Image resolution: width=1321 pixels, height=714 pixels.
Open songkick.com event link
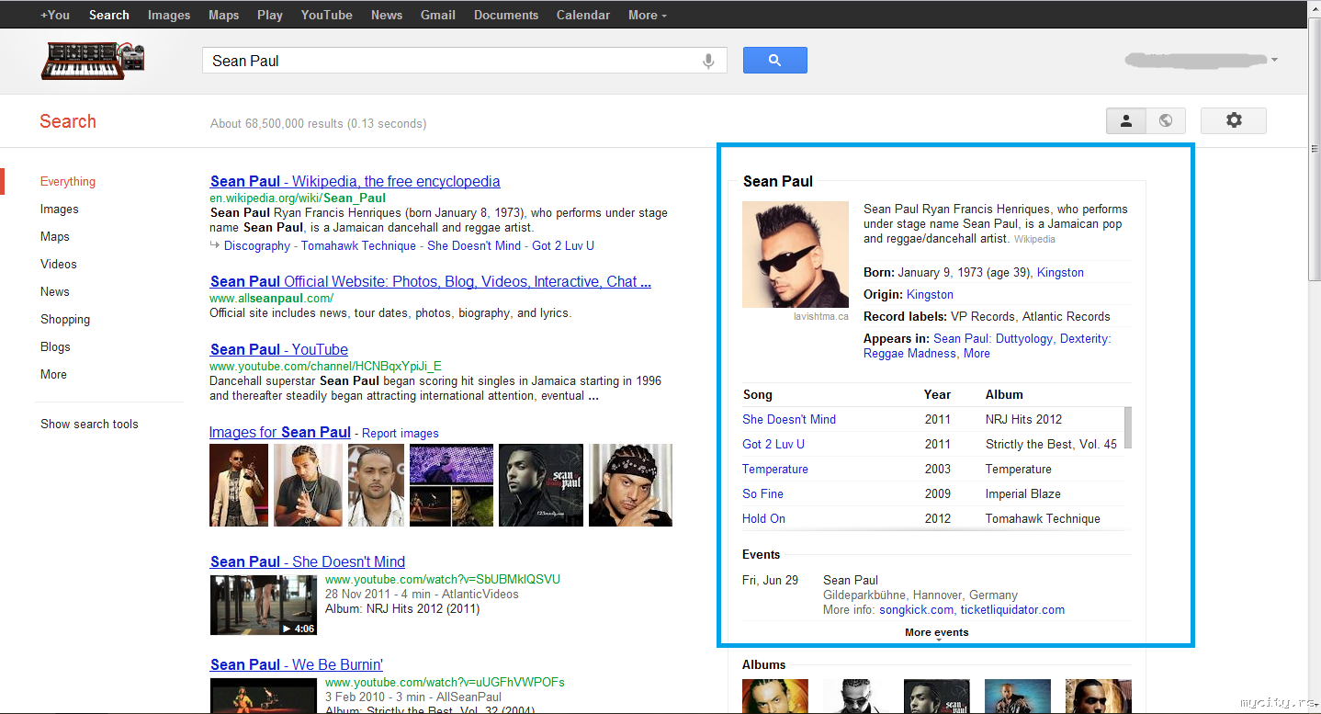(x=917, y=609)
